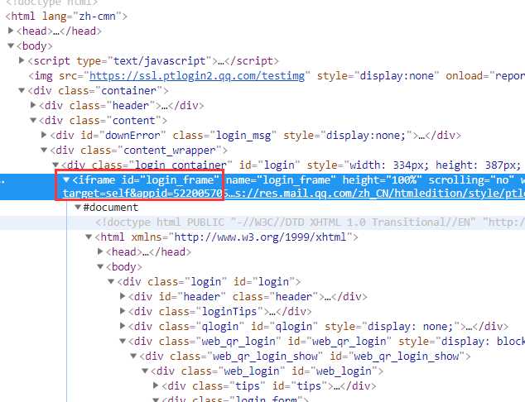Collapse the web_qr_login_show div

point(133,356)
